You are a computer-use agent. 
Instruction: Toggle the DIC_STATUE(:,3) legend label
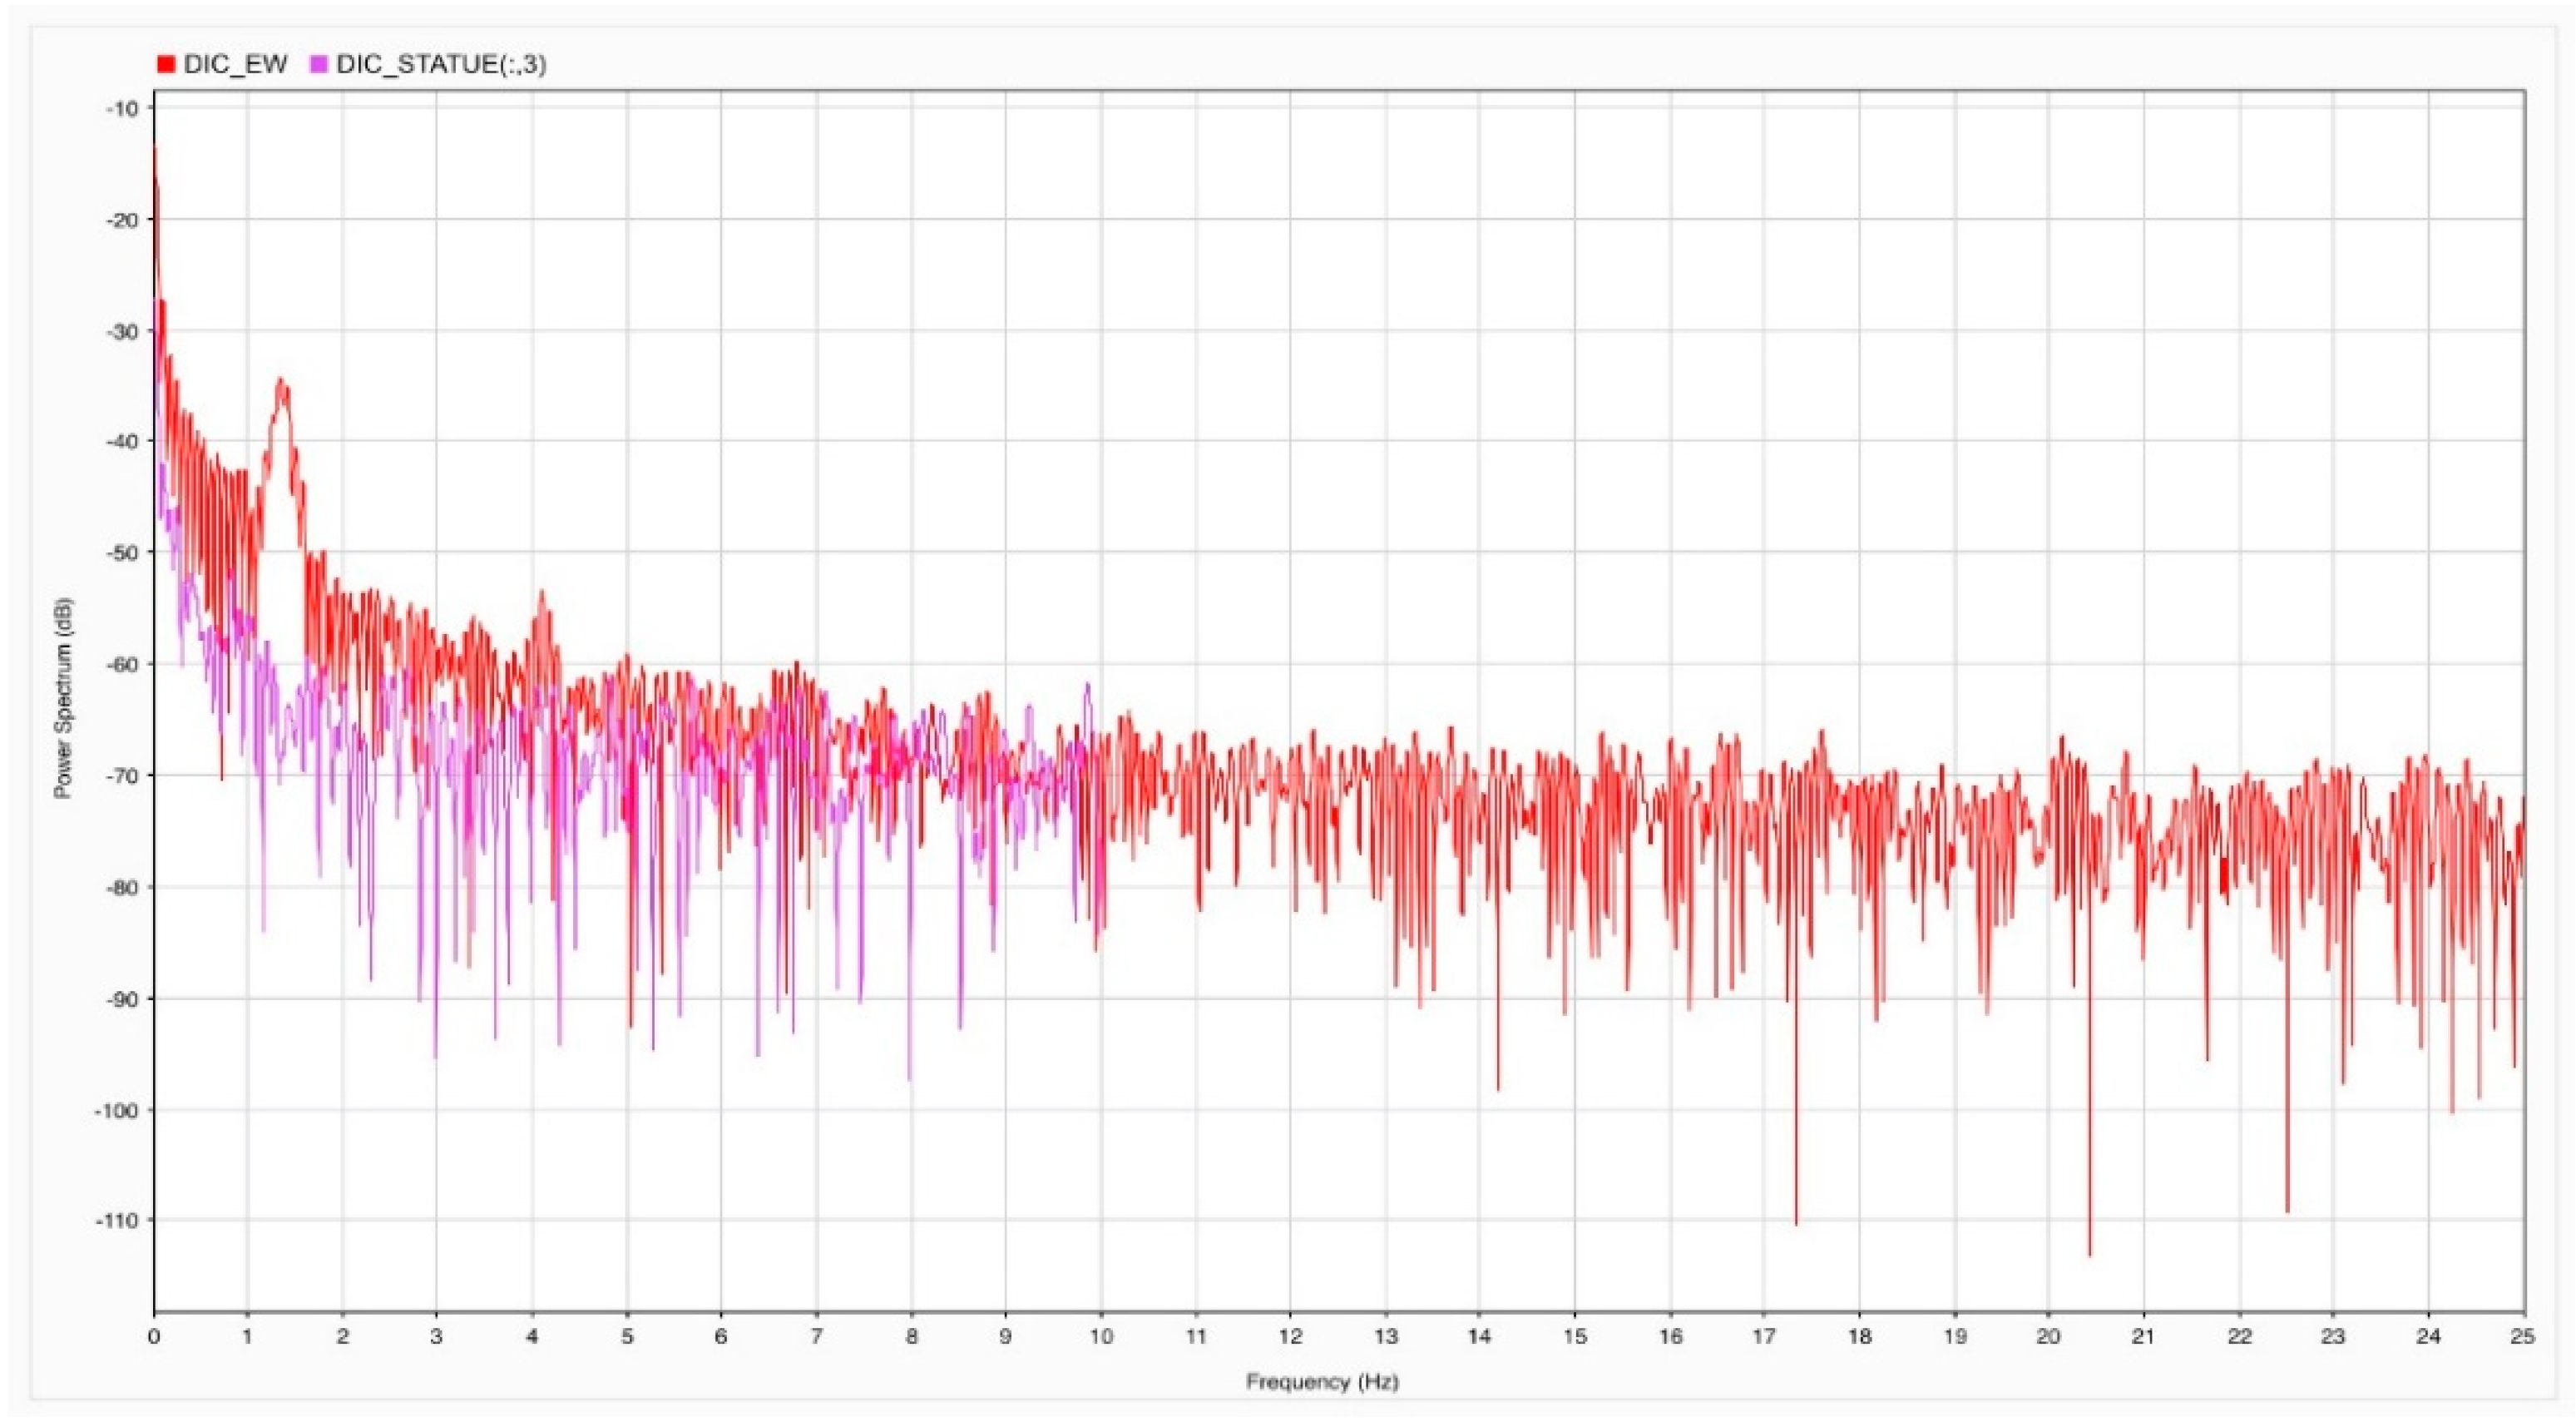coord(441,65)
